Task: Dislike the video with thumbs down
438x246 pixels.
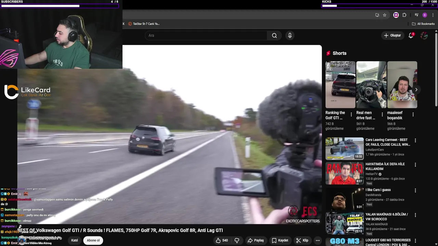Action: 237,241
